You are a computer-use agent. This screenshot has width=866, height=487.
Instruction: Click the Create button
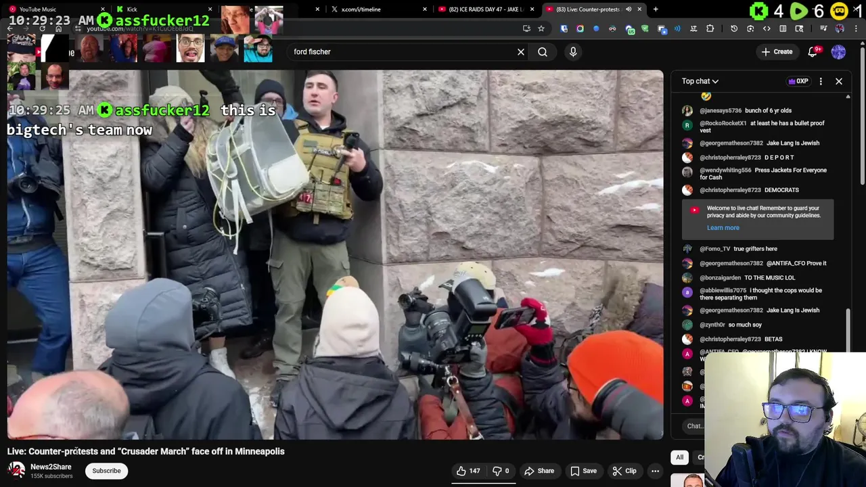(777, 52)
